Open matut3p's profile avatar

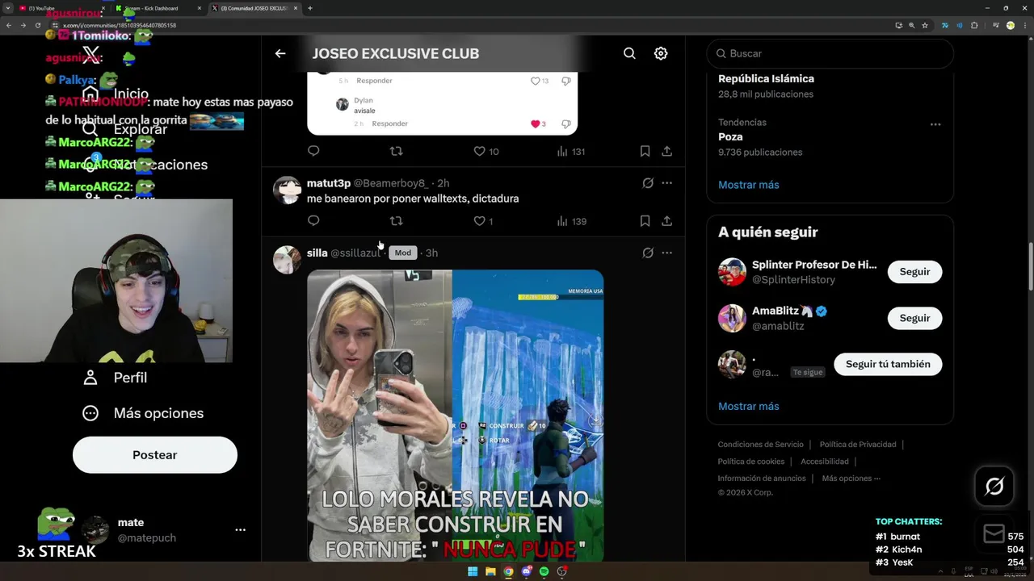[x=287, y=190]
